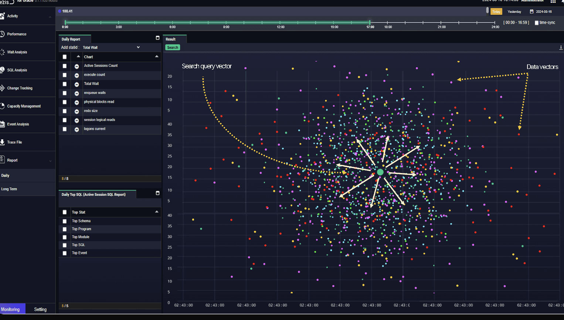Check the Top Module checkbox
The image size is (564, 320).
(x=65, y=237)
